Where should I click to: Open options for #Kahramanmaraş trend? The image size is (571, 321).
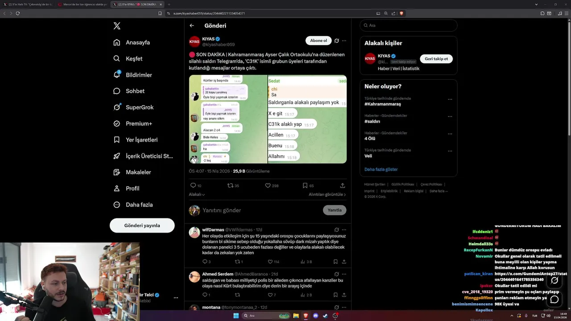point(450,99)
